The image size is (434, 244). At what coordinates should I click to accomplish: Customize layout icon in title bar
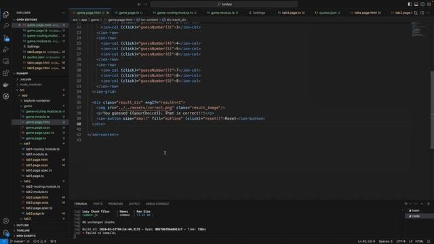429,4
